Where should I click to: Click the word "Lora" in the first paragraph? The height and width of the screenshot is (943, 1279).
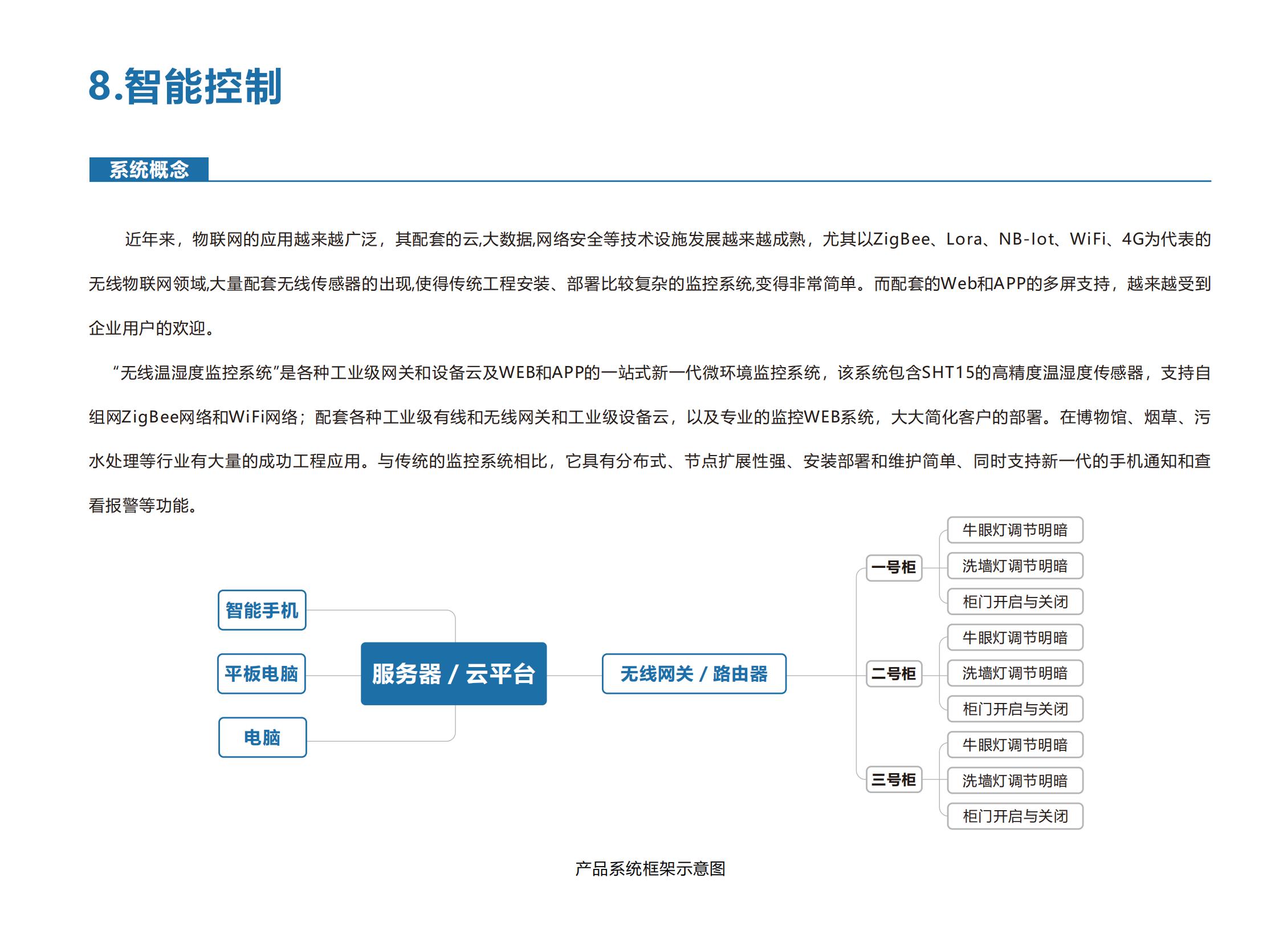click(x=964, y=239)
